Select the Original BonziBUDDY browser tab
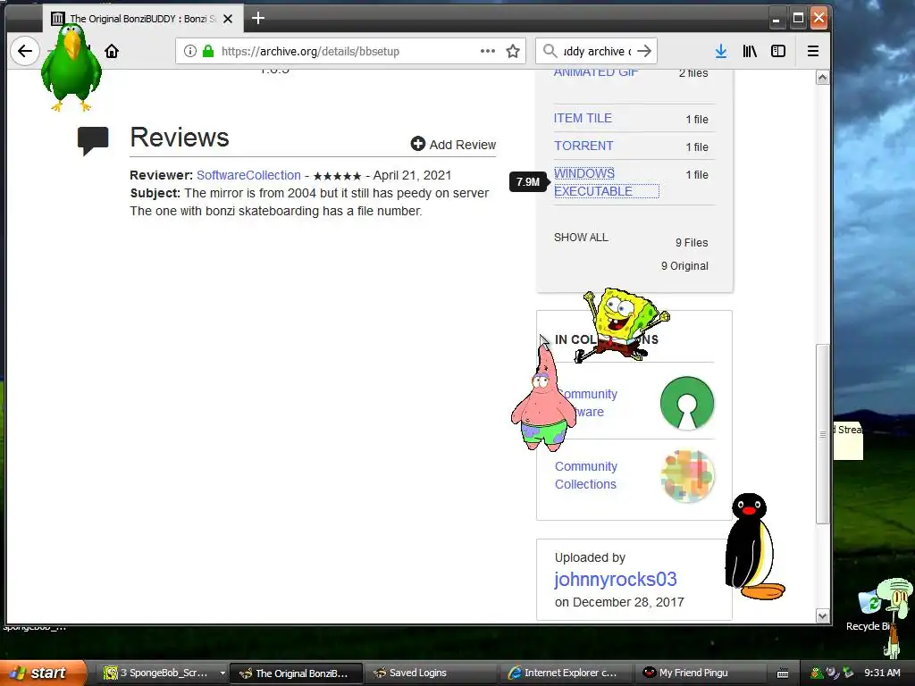The image size is (915, 686). point(141,20)
